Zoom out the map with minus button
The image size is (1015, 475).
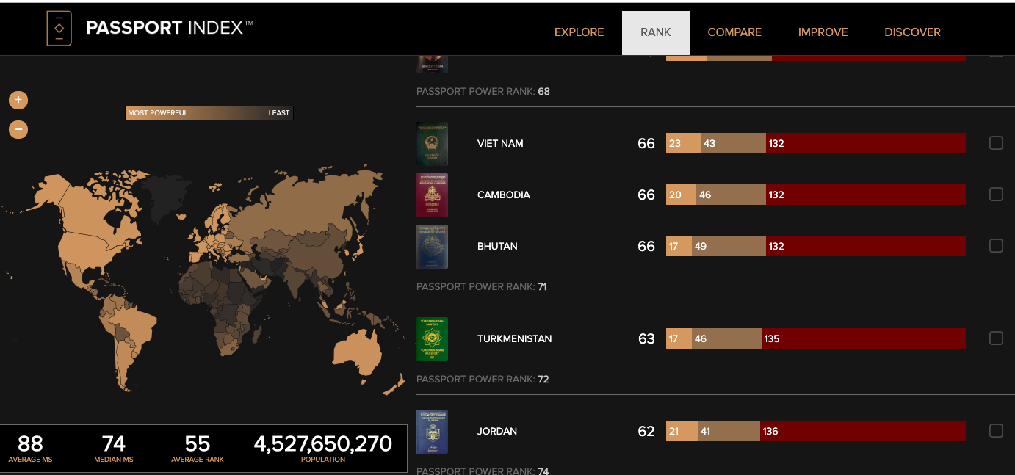click(x=18, y=129)
